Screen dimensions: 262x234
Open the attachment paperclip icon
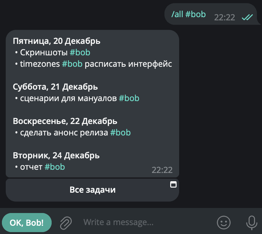(65, 222)
